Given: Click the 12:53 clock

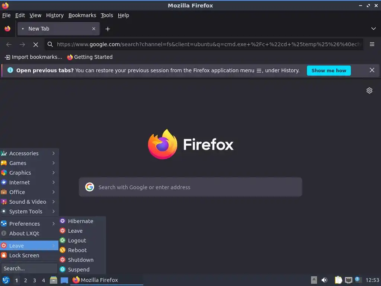Looking at the screenshot, I should pyautogui.click(x=372, y=280).
